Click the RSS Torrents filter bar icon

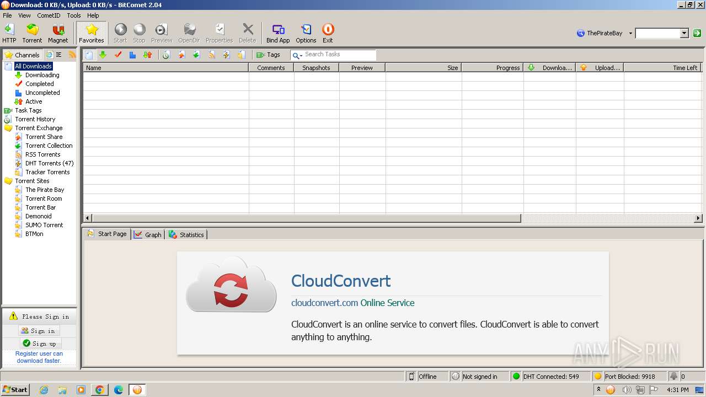point(211,55)
